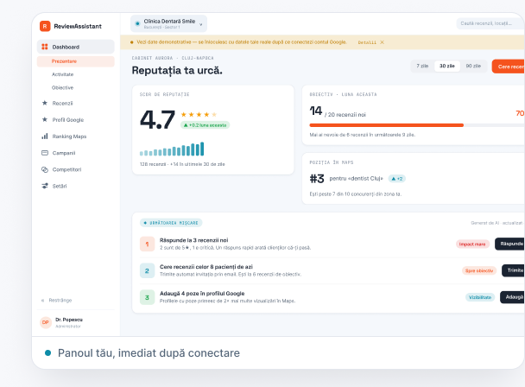Click the Maps position +2 badge

(x=396, y=179)
